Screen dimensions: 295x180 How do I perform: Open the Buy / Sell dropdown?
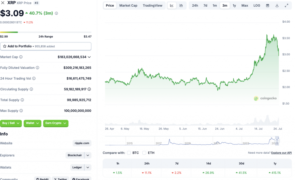11,124
